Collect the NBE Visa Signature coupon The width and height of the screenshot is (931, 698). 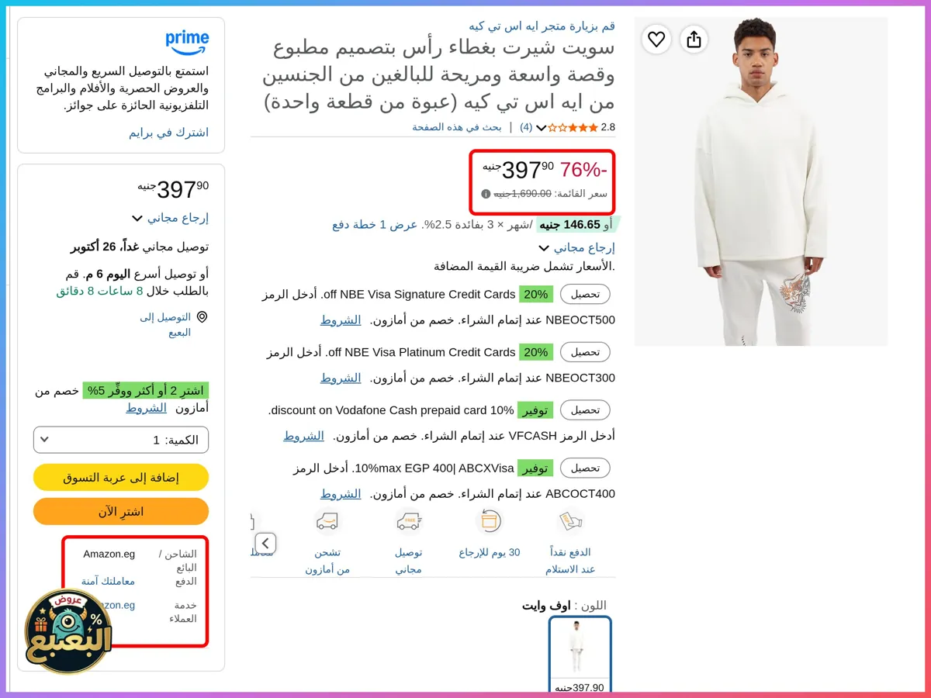click(586, 295)
